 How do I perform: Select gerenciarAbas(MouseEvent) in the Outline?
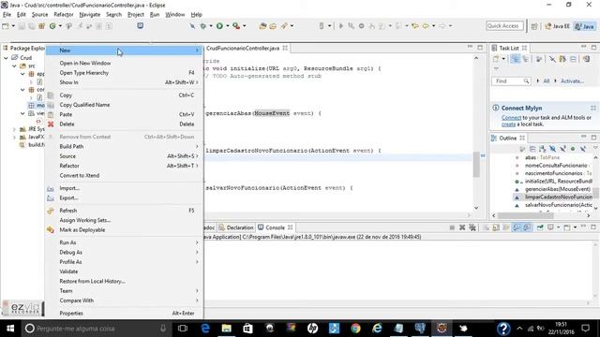(x=557, y=189)
